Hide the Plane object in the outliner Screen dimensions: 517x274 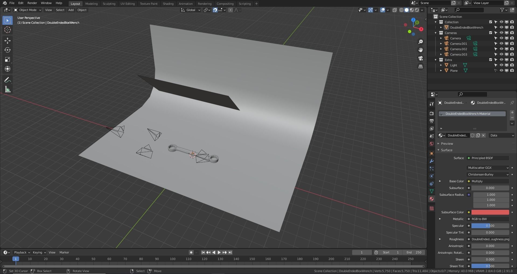[x=501, y=70]
